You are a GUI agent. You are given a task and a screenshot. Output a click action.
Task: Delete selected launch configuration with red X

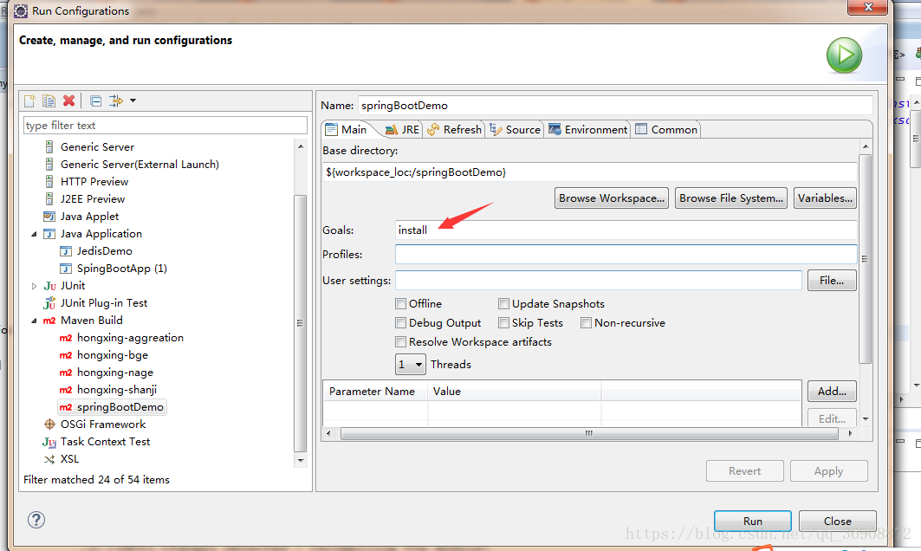click(68, 101)
